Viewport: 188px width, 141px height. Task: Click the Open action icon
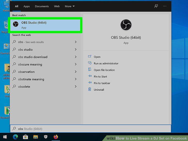point(90,56)
